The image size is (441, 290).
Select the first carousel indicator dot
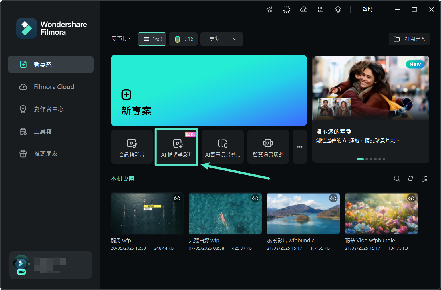tap(360, 159)
